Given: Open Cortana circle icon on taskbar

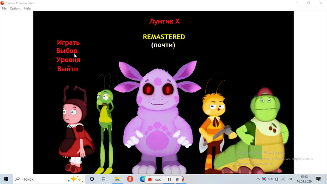Looking at the screenshot, I should click(x=92, y=179).
